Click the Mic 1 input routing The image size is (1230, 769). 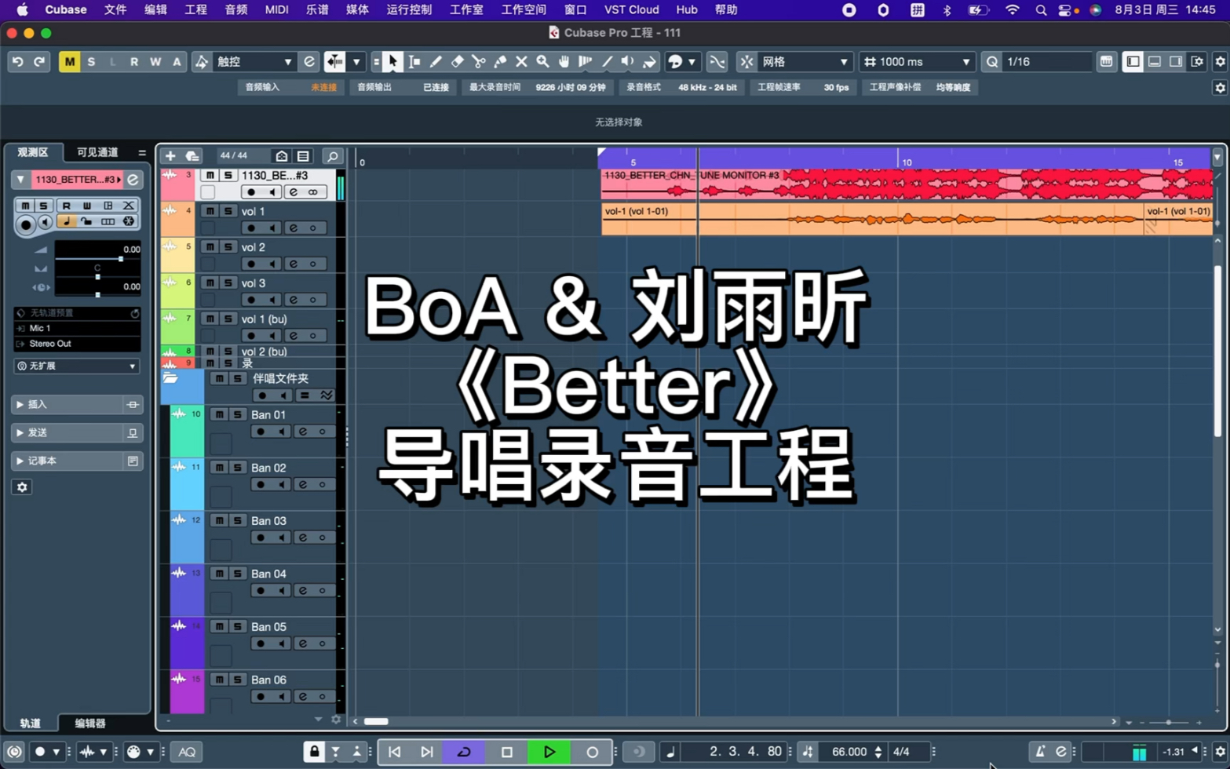[77, 329]
